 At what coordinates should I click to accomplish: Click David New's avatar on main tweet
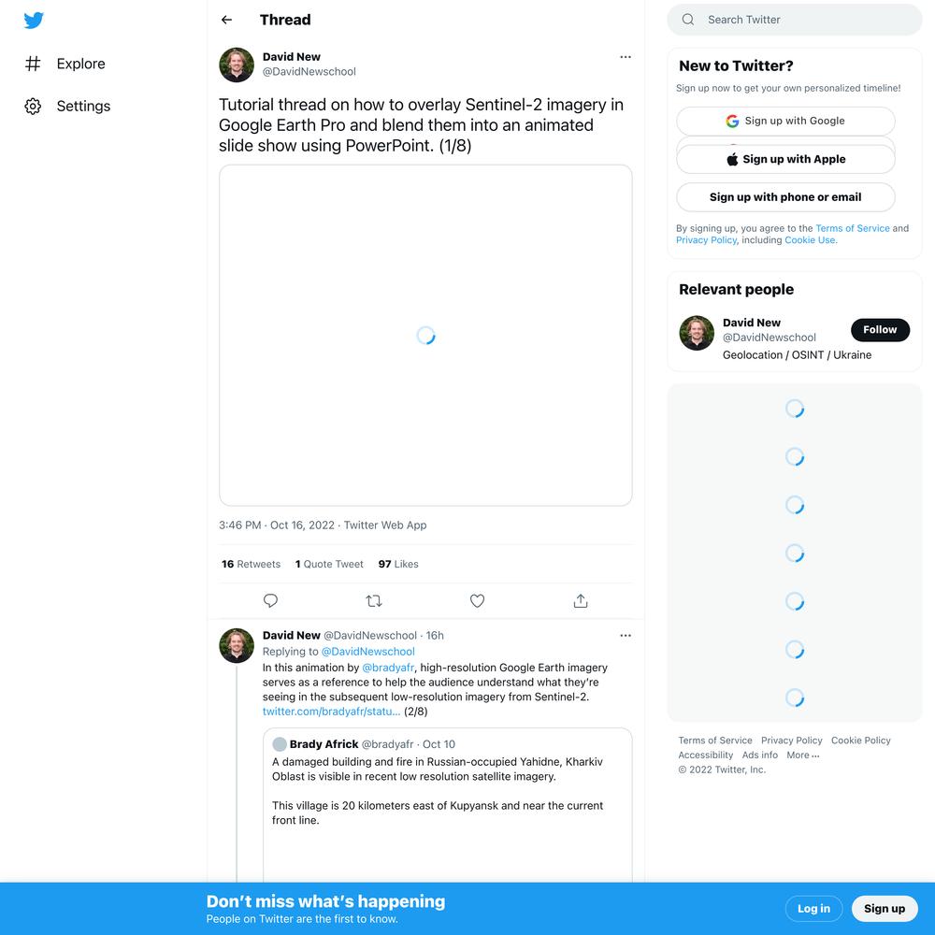coord(237,65)
